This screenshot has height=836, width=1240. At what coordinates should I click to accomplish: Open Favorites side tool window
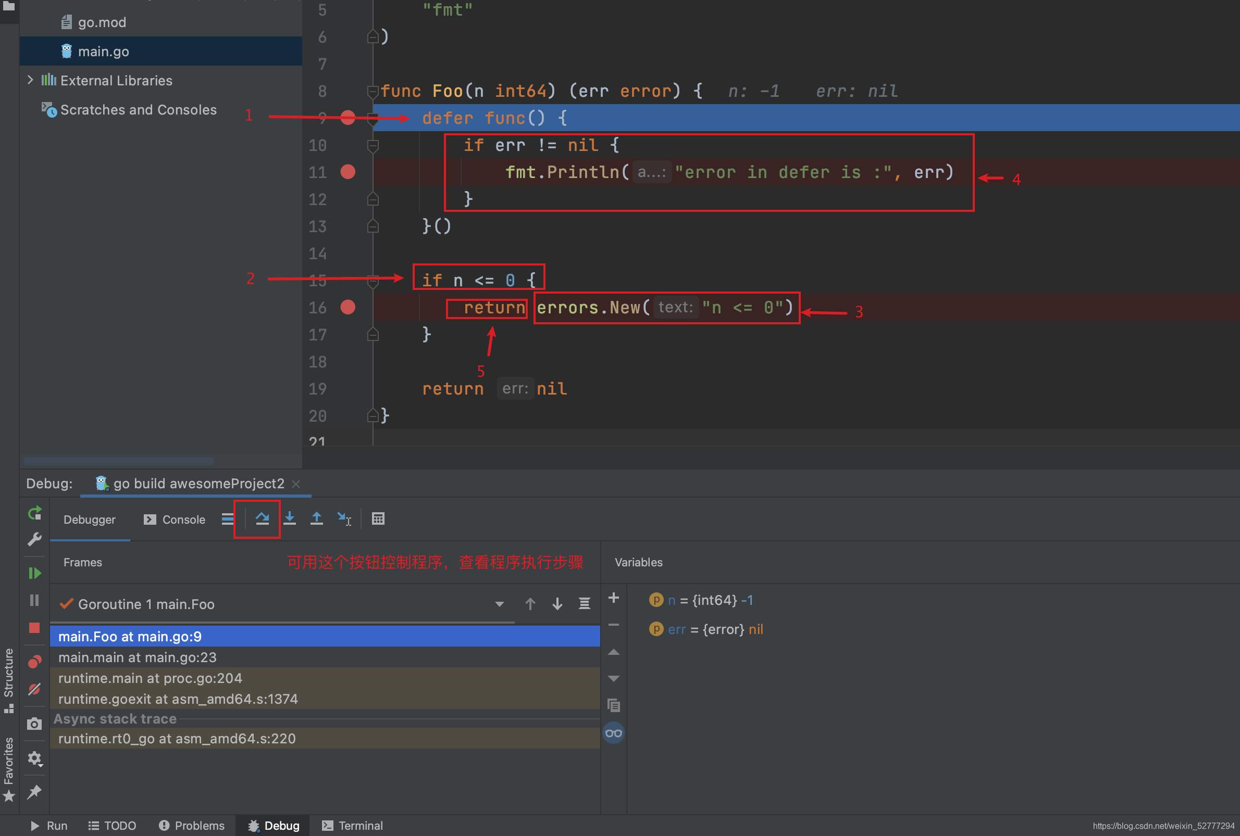(x=8, y=769)
